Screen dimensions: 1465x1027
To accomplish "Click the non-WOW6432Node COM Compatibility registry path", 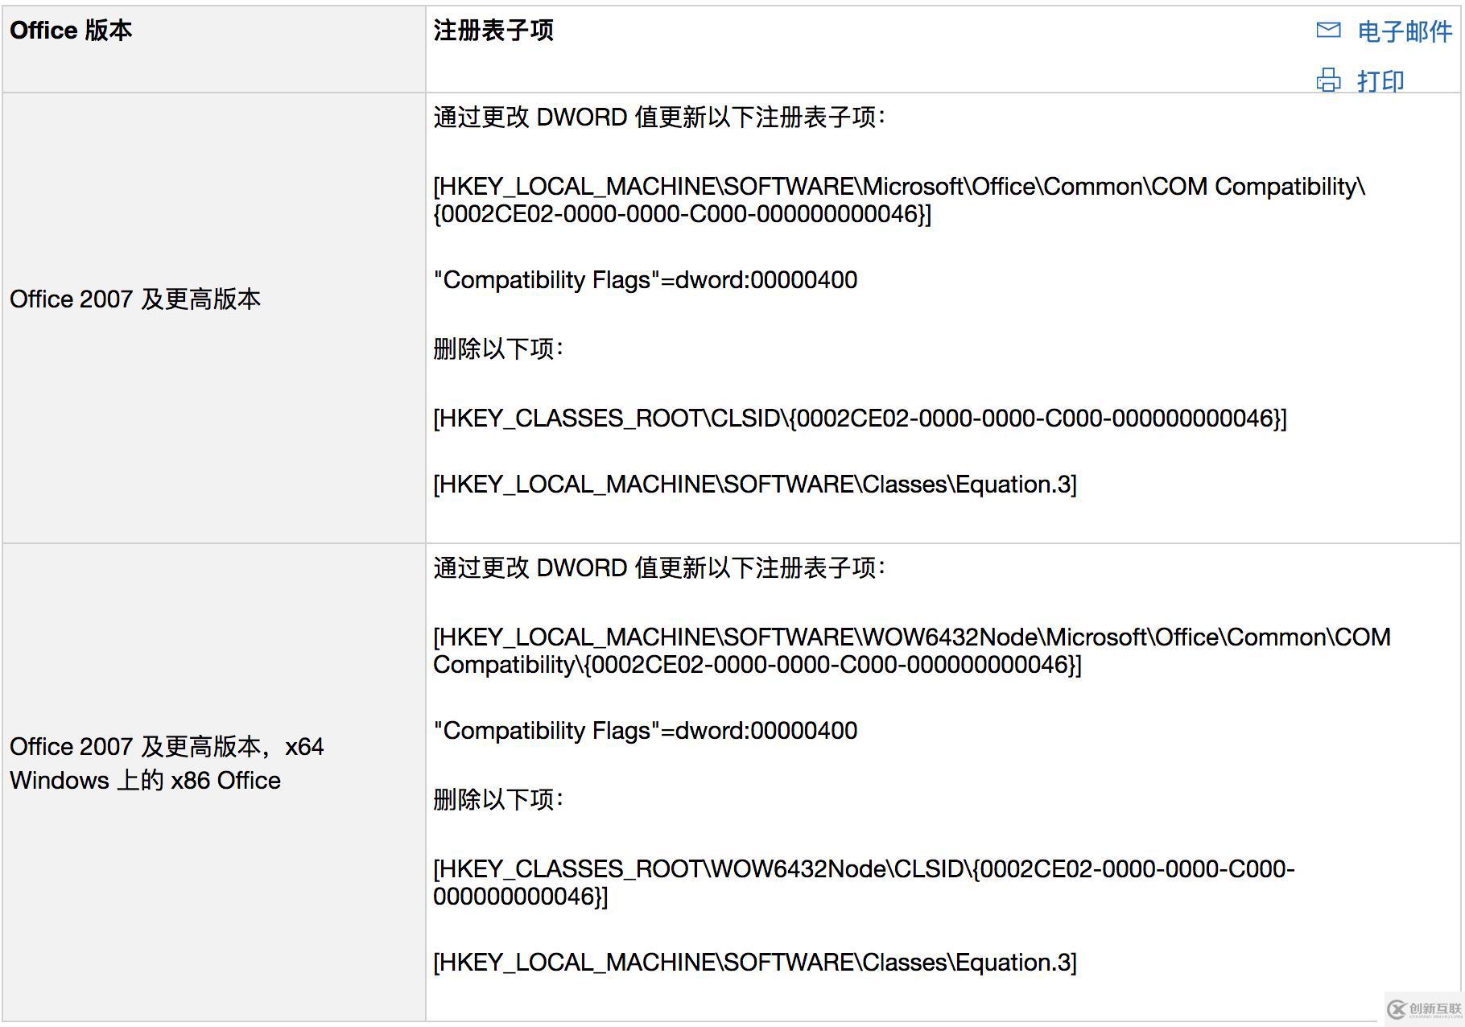I will click(898, 200).
